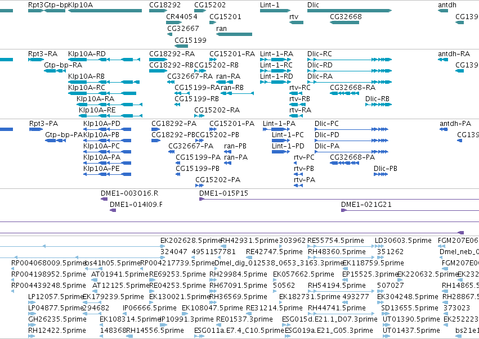Select the antdh-PA protein label
479x339 pixels.
pyautogui.click(x=455, y=124)
